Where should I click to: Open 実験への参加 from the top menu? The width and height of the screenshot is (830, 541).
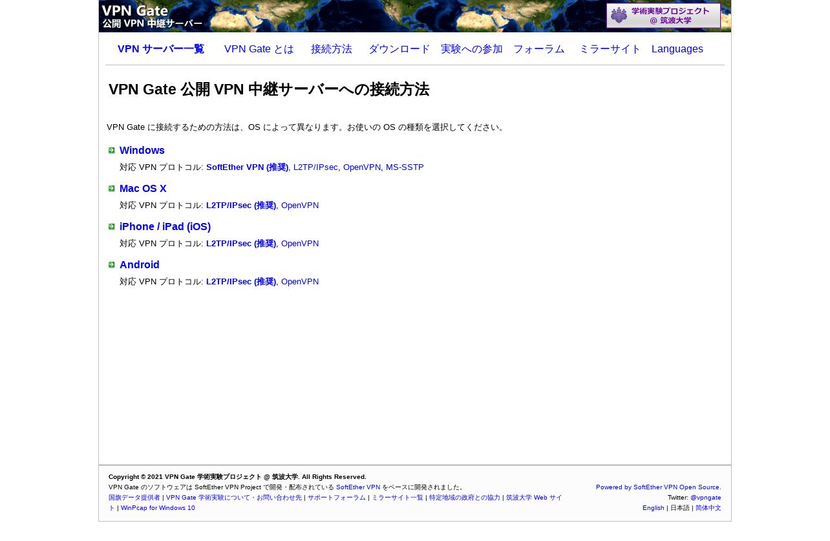coord(472,49)
